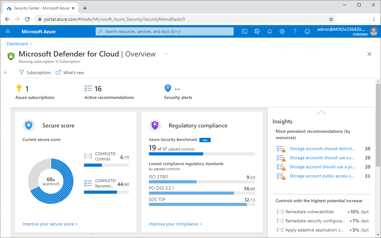Viewport: 381px width, 238px height.
Task: Go to Dashboard breadcrumb
Action: [x=17, y=44]
